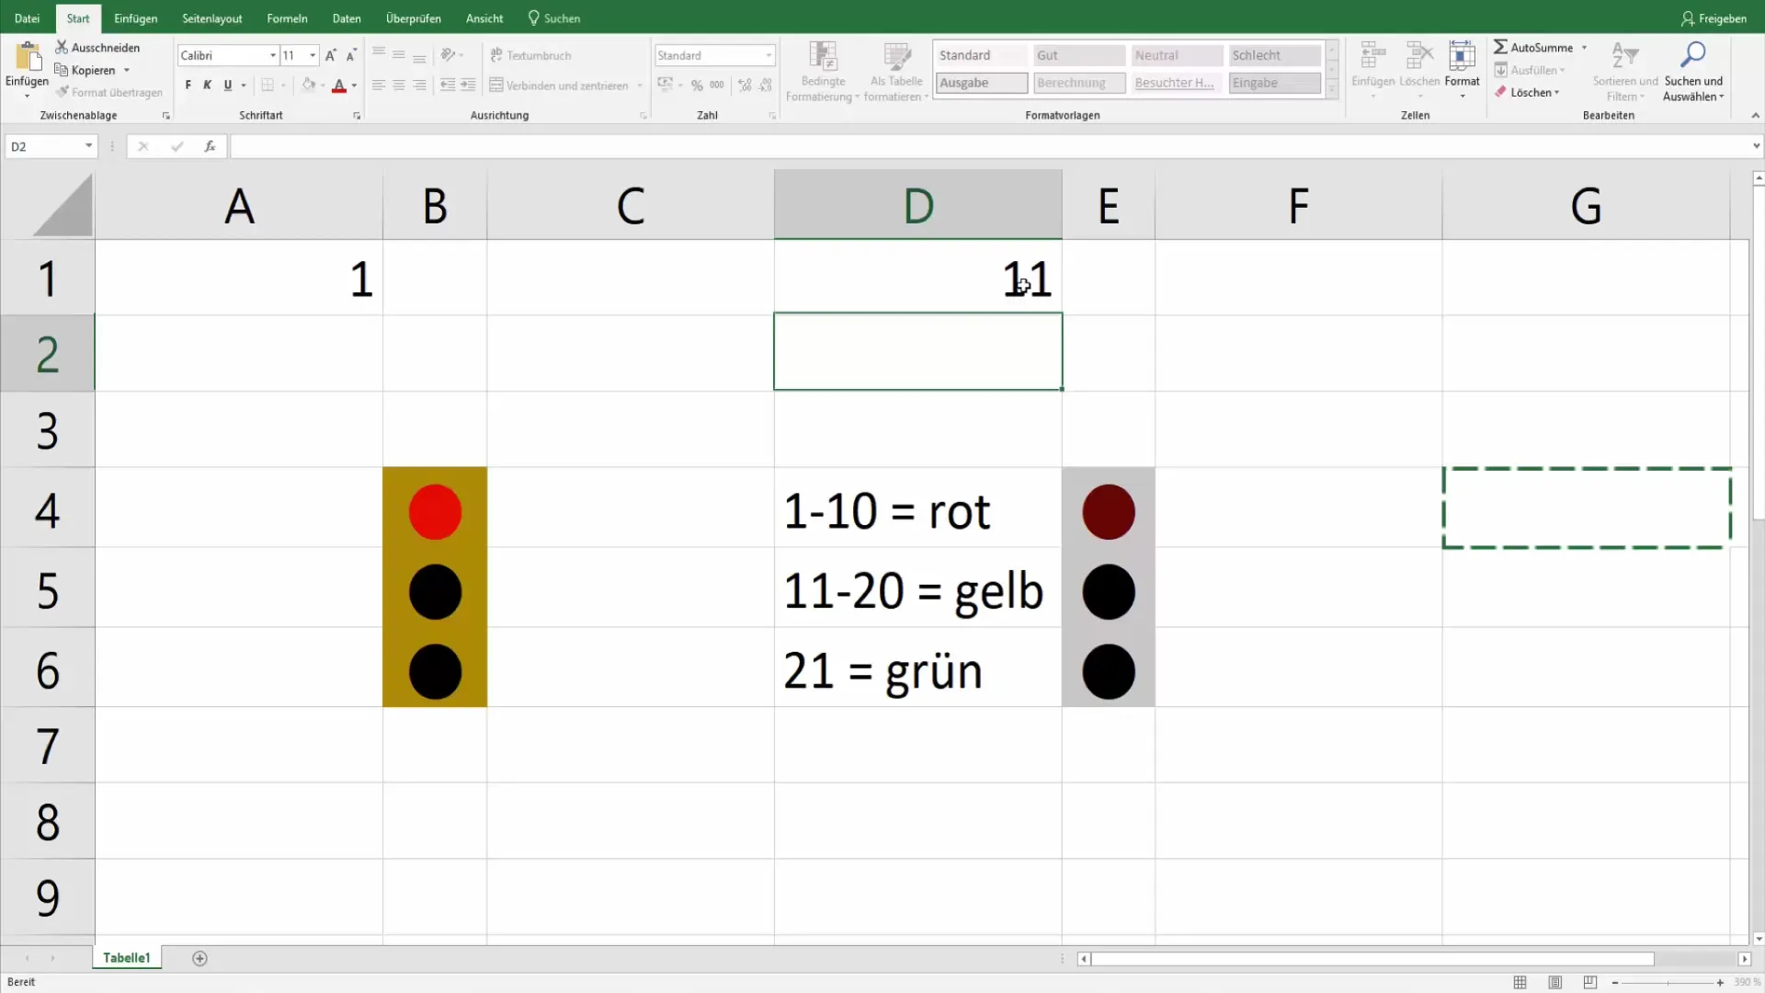Click the AutoSumme sigma icon
Image resolution: width=1765 pixels, height=993 pixels.
tap(1500, 47)
